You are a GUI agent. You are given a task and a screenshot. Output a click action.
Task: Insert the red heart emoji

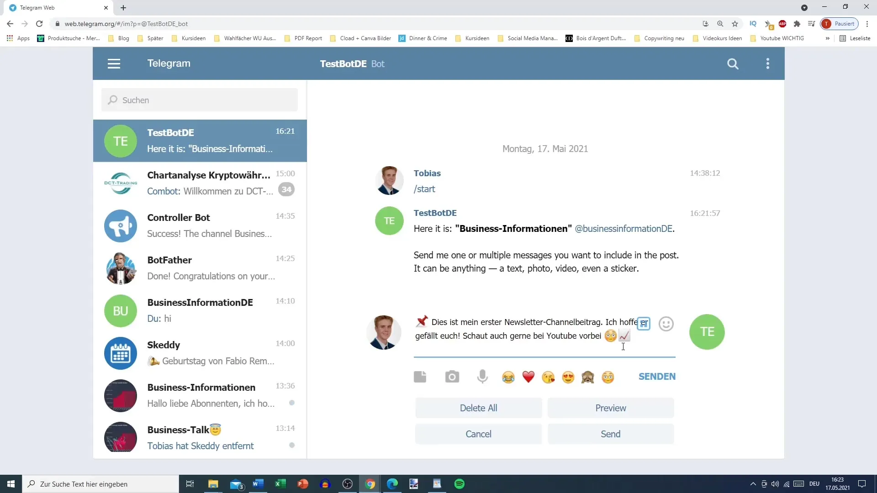click(x=528, y=377)
